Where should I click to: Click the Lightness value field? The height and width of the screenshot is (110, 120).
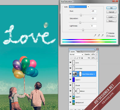click(x=94, y=26)
